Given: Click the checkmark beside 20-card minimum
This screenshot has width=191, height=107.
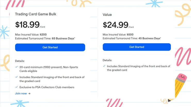Looking at the screenshot, I should (17, 67).
